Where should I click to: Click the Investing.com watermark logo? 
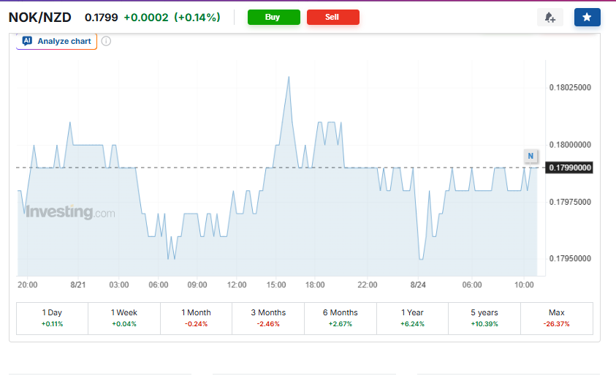pyautogui.click(x=70, y=212)
